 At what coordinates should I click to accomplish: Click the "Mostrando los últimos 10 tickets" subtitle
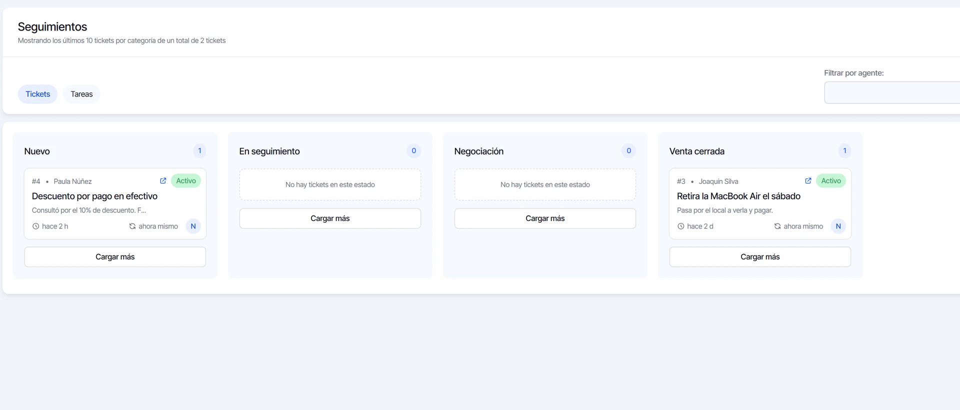tap(121, 40)
